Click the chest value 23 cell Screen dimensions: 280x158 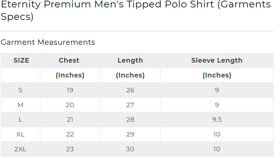[70, 149]
